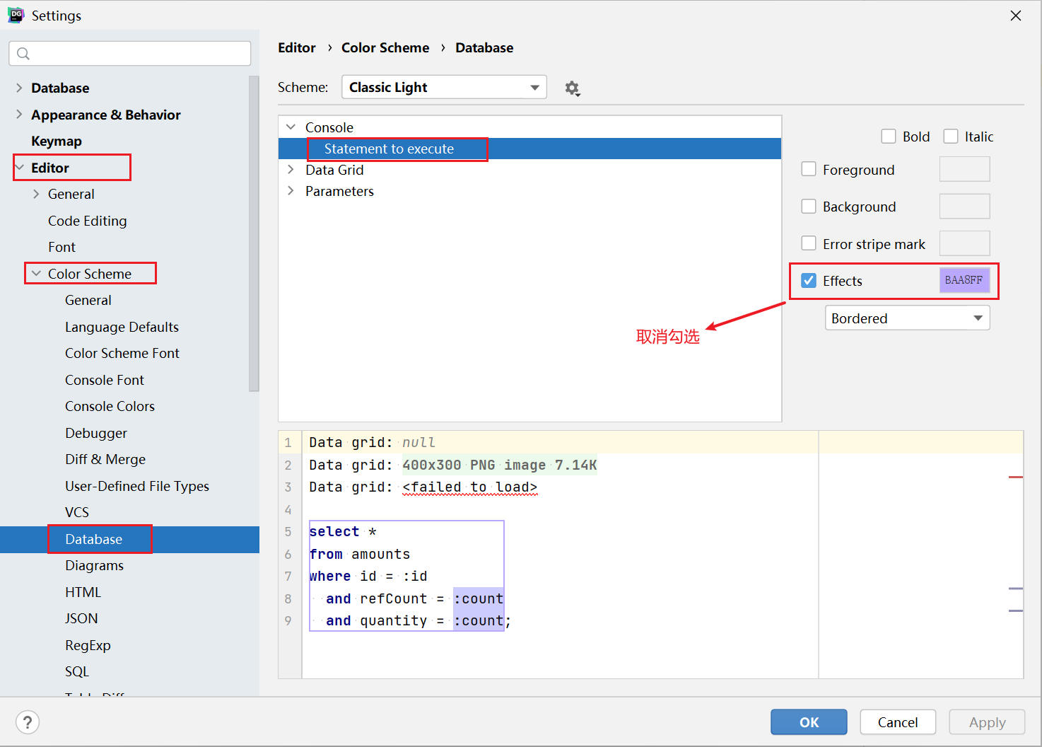Viewport: 1042px width, 747px height.
Task: Click the scheme actions gear icon
Action: 572,88
